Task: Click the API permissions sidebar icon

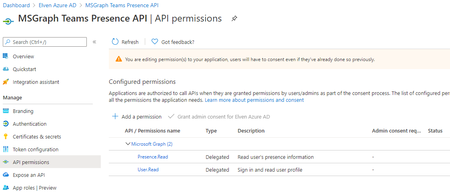Action: point(6,162)
